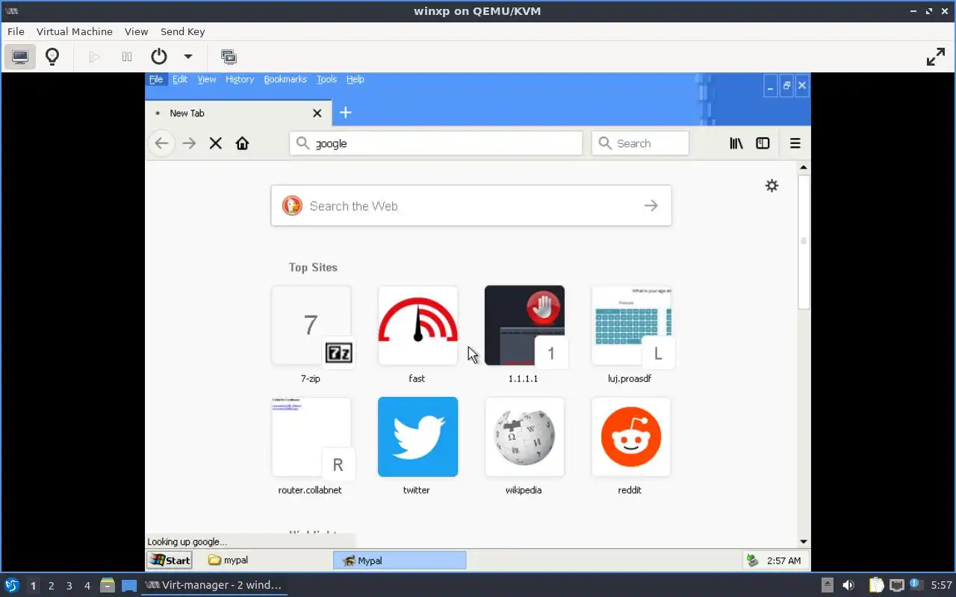Show virtual hardware details (lightbulb icon)

click(52, 57)
